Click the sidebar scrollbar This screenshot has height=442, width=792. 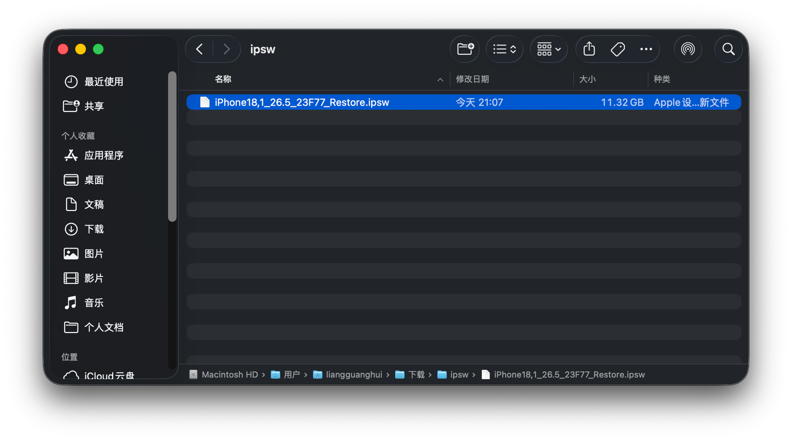coord(172,147)
